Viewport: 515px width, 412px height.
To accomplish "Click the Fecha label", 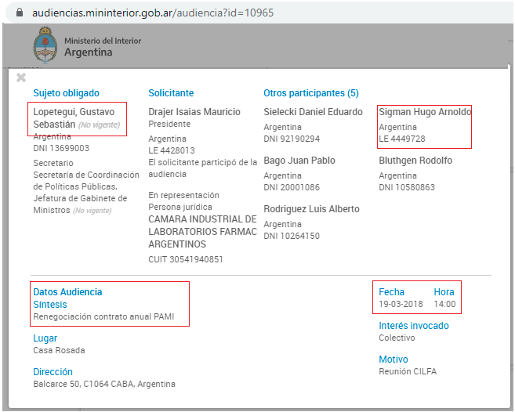I will (x=391, y=292).
